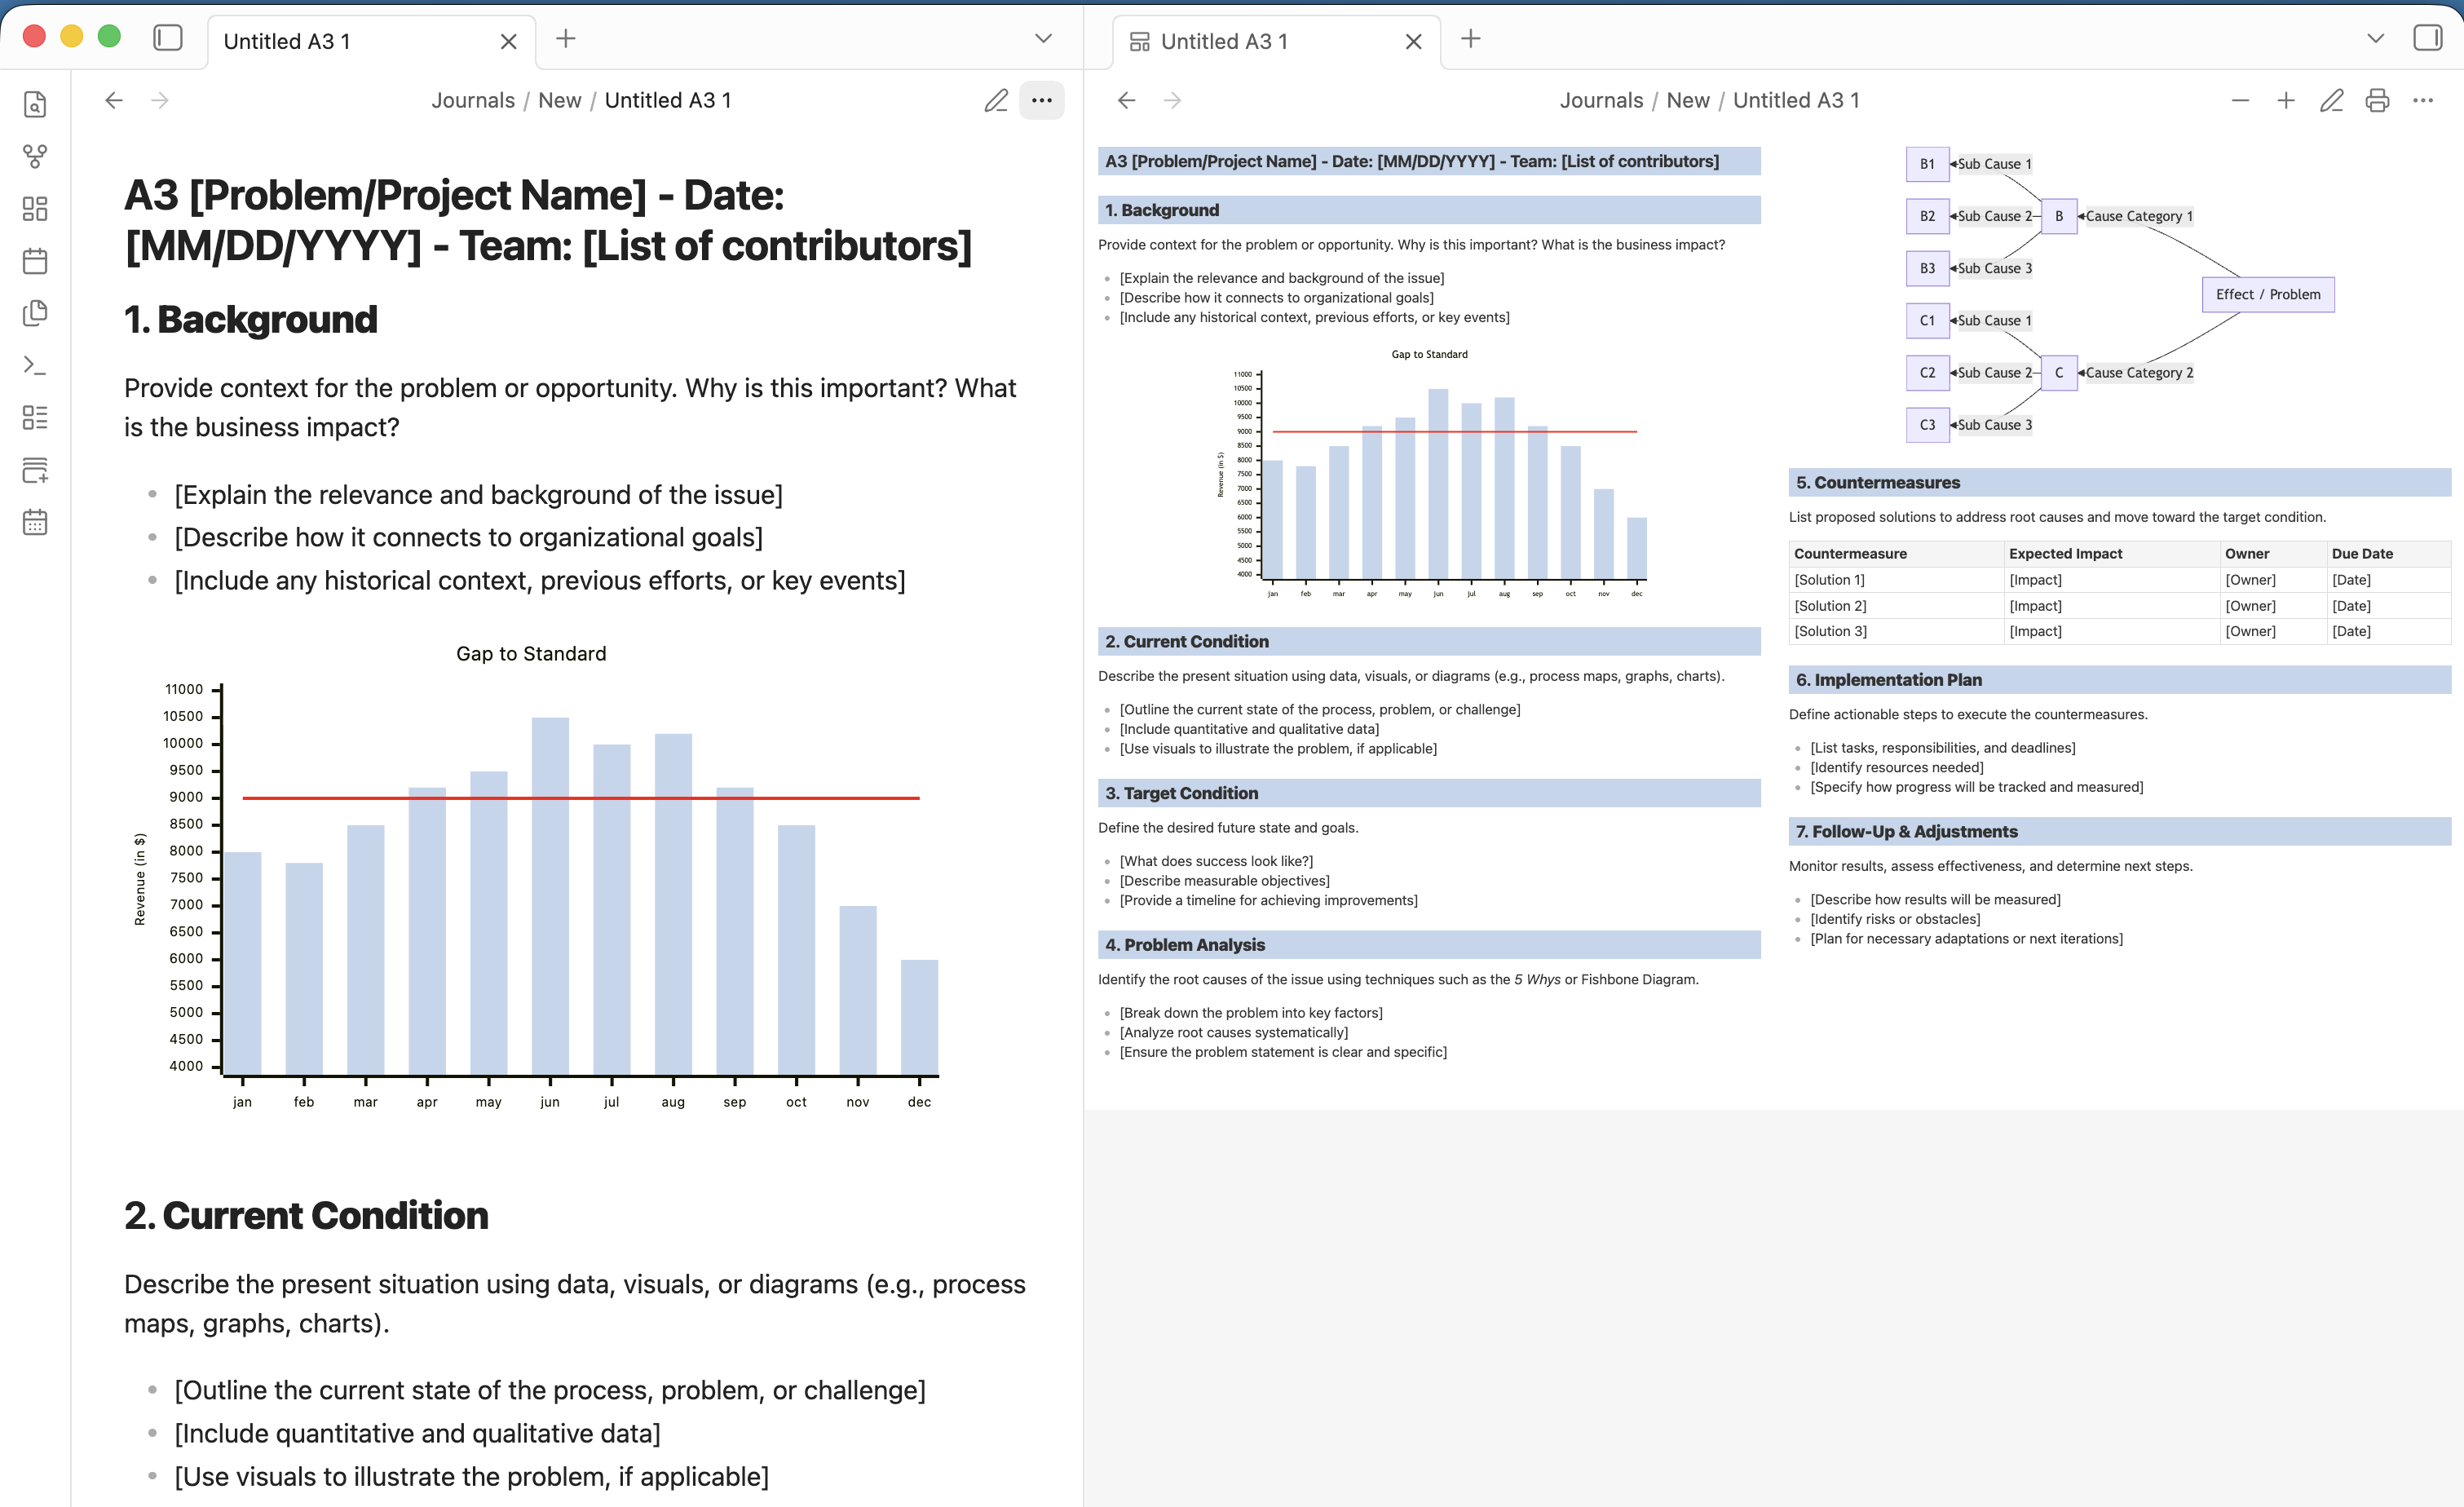2464x1507 pixels.
Task: Click the red standard line in left chart
Action: [x=581, y=798]
